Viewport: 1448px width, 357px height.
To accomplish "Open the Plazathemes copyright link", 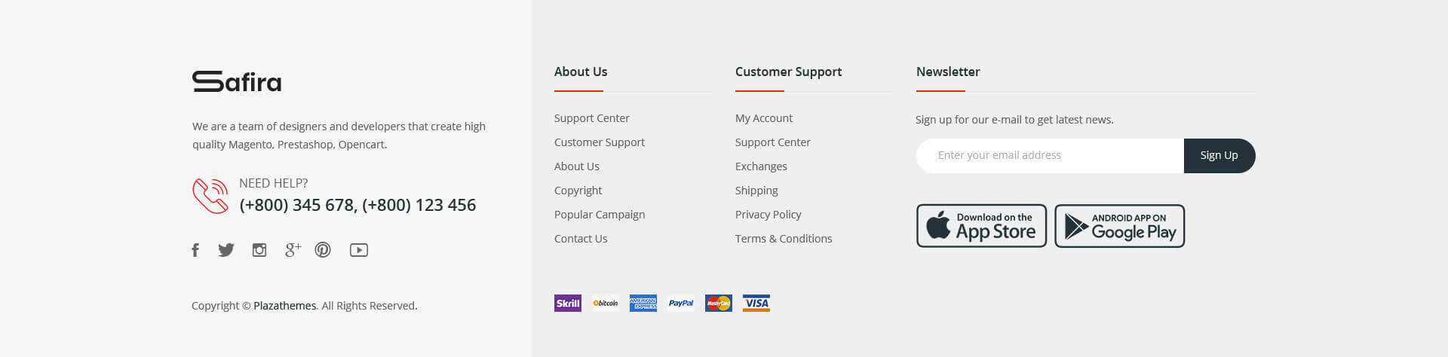I will point(284,306).
